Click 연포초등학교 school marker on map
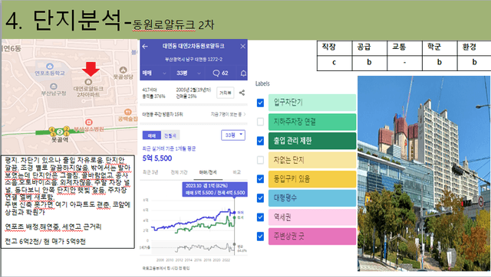The height and width of the screenshot is (277, 491). [x=49, y=67]
